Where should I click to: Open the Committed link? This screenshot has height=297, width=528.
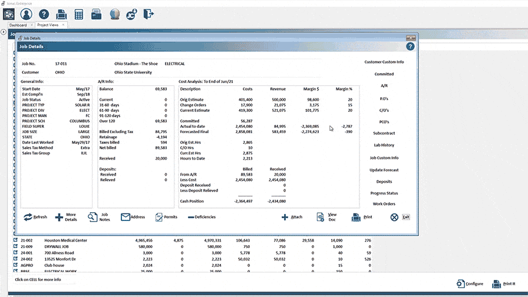pos(384,74)
